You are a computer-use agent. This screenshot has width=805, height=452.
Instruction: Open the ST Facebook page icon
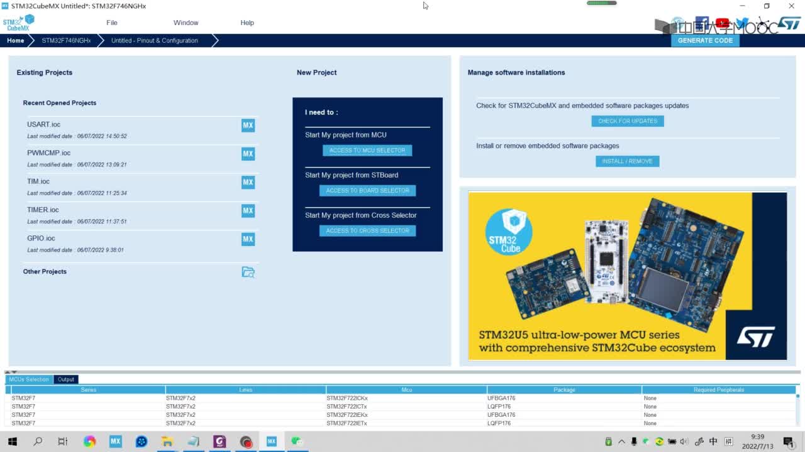coord(702,23)
